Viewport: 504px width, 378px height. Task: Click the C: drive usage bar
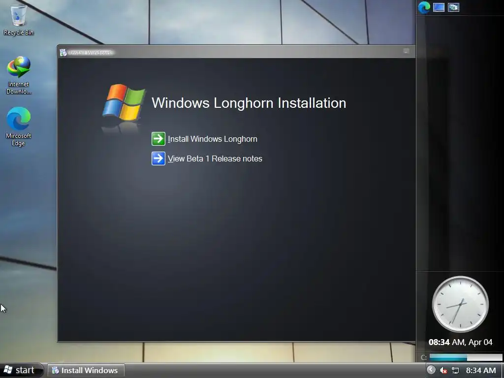point(466,357)
